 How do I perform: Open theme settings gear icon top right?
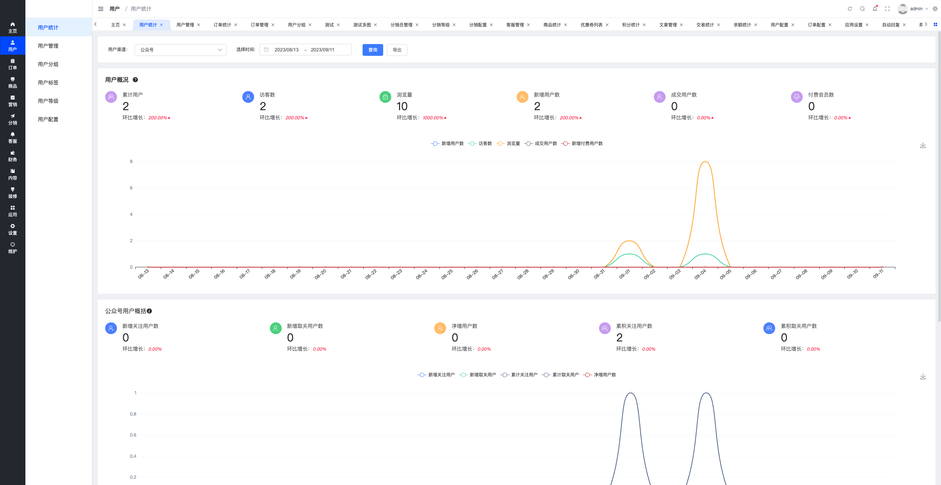tap(935, 9)
